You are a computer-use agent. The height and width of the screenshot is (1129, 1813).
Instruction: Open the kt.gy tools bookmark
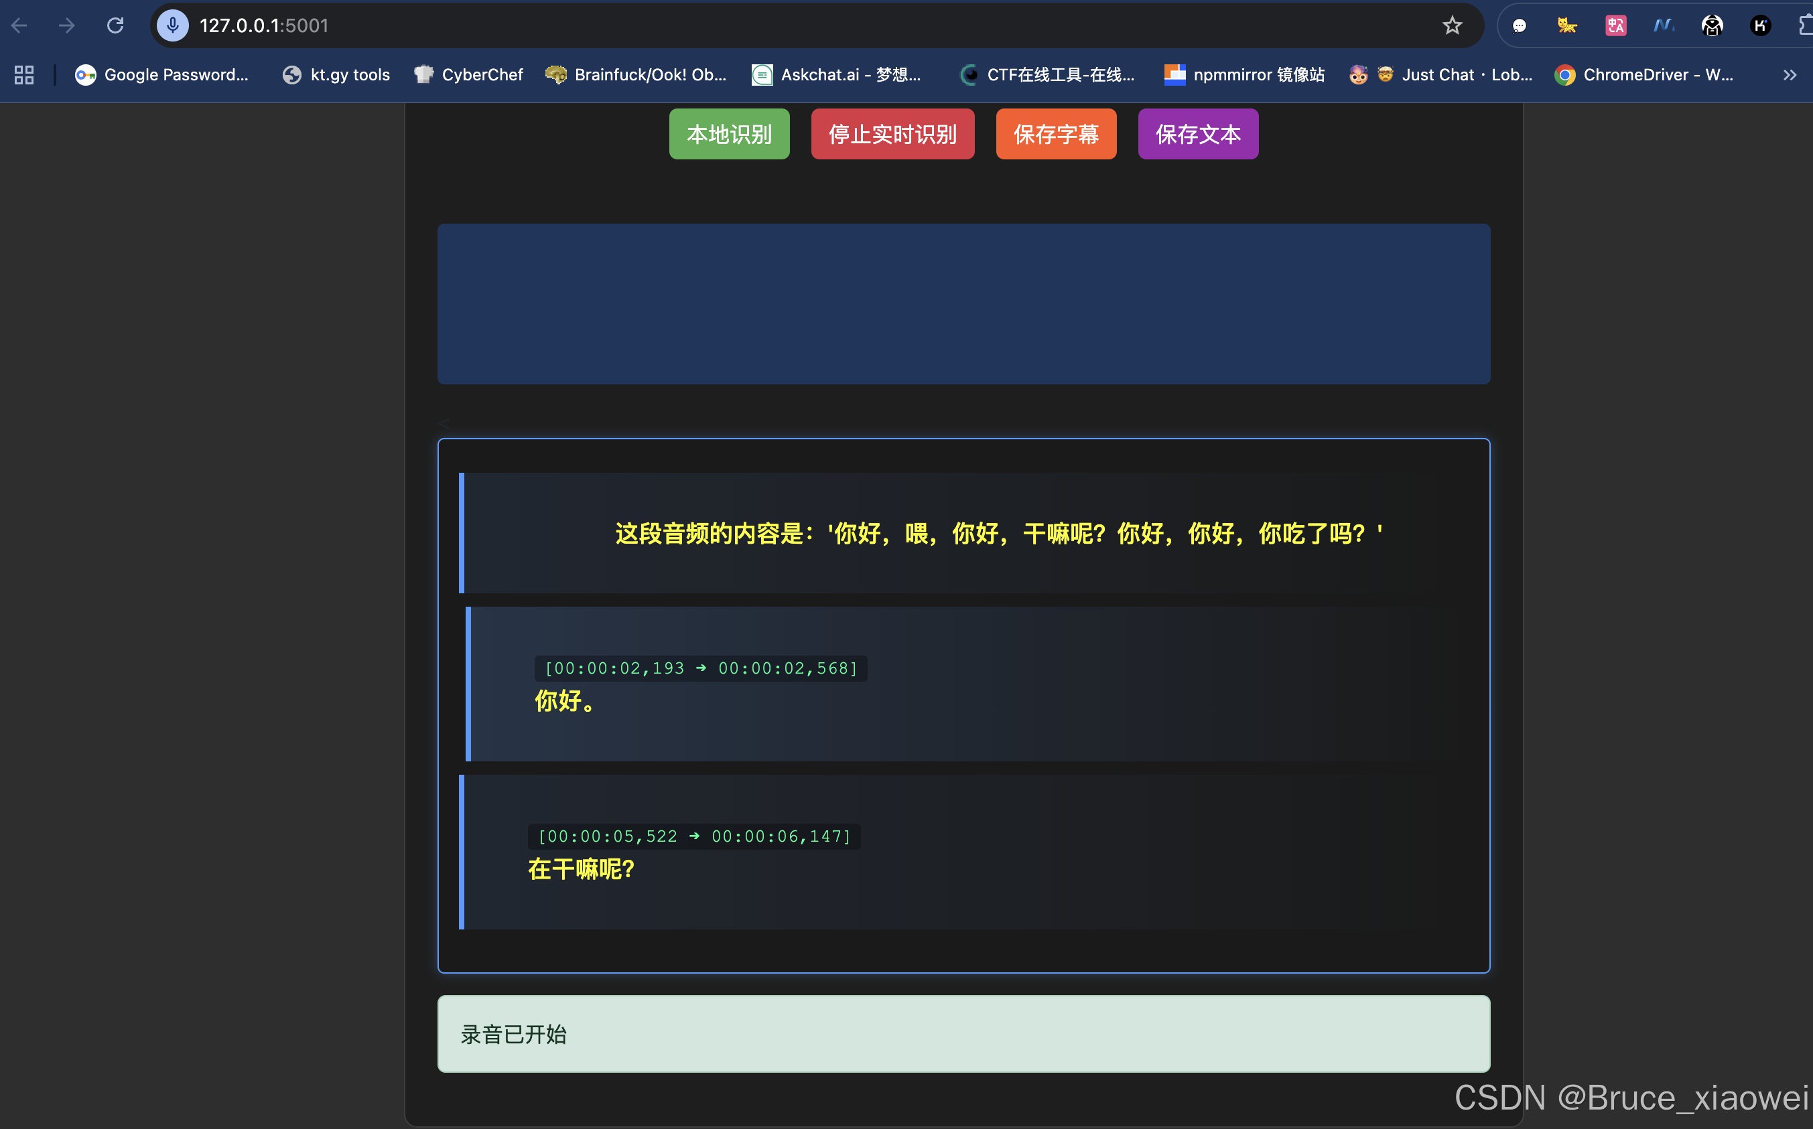(x=336, y=75)
